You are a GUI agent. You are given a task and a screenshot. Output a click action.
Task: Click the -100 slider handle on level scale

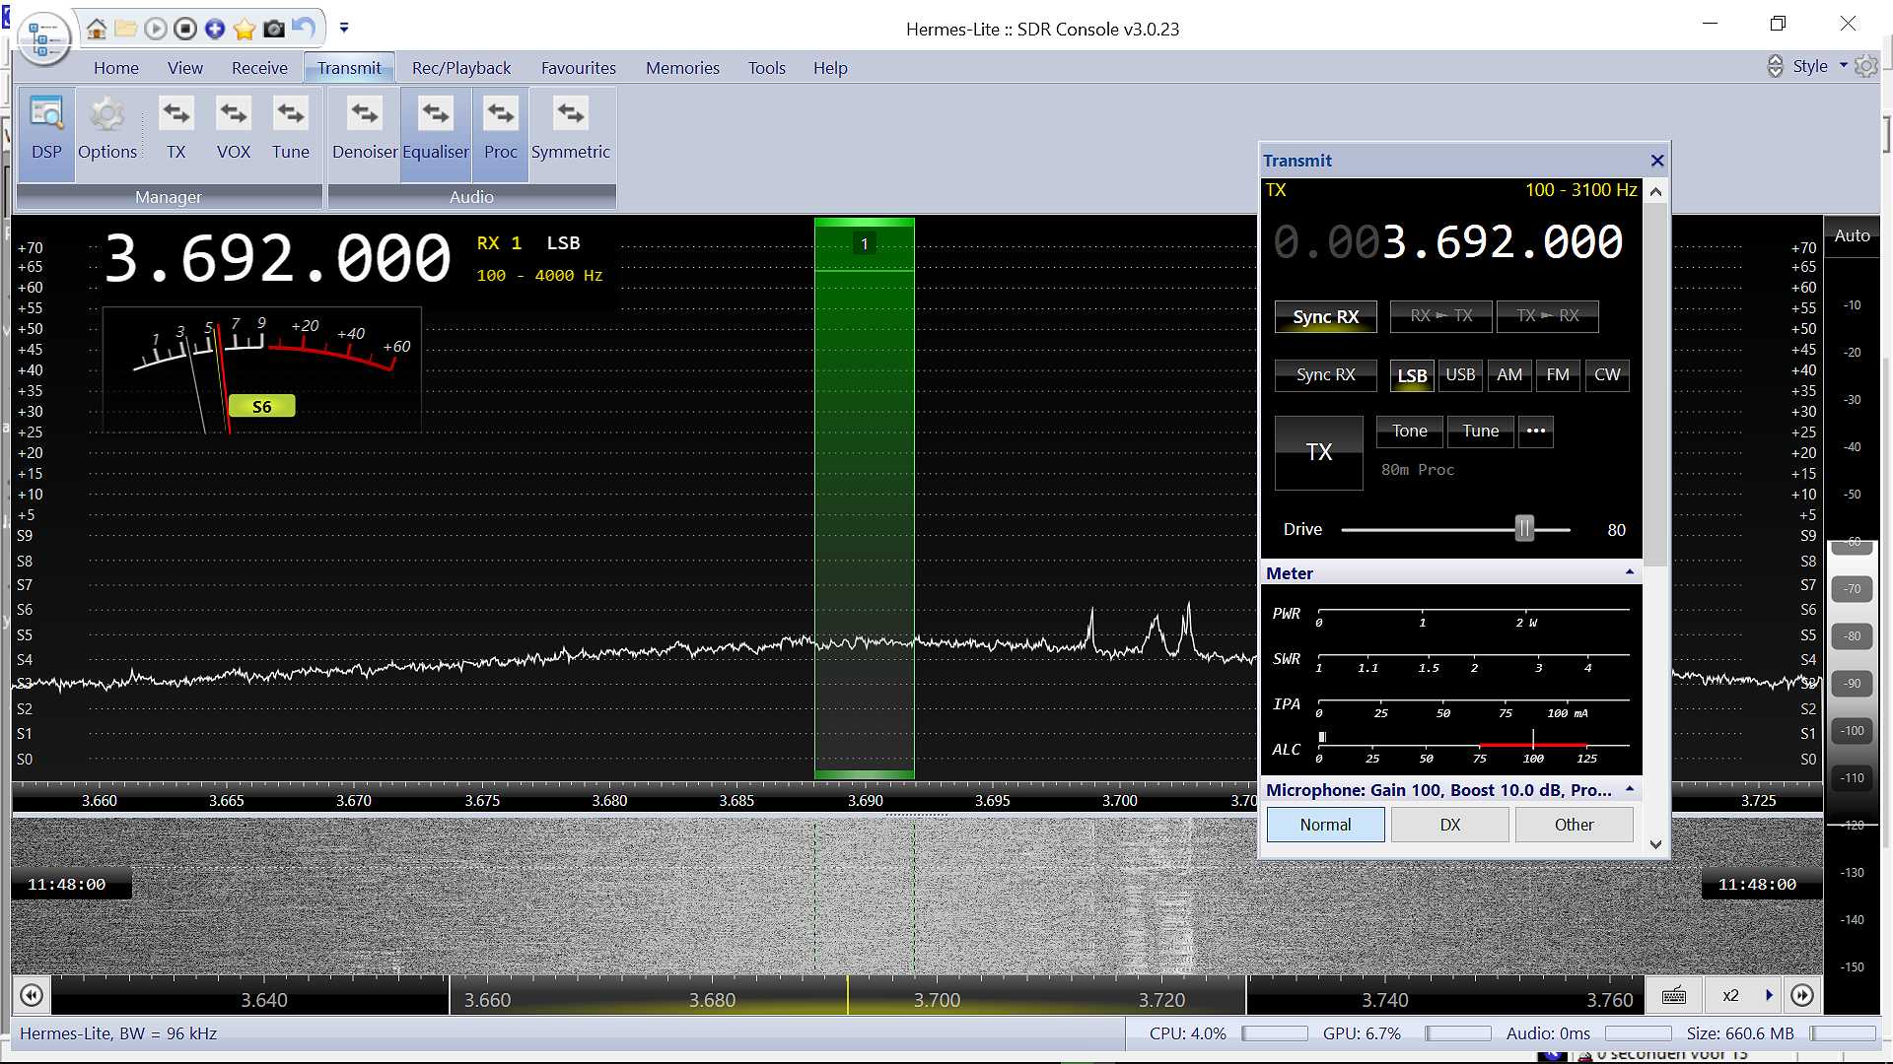click(x=1853, y=731)
